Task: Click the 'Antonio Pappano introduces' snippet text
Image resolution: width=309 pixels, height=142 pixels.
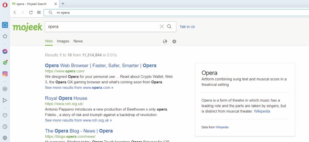Action: click(x=106, y=112)
